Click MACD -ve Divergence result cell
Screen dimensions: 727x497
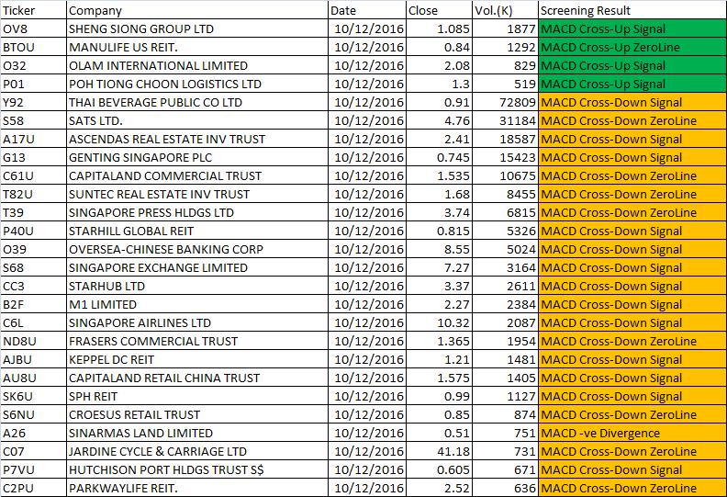click(632, 433)
